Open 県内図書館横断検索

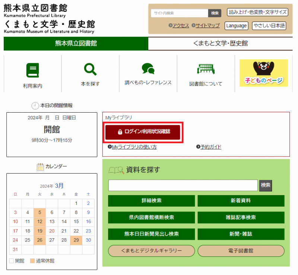152,217
